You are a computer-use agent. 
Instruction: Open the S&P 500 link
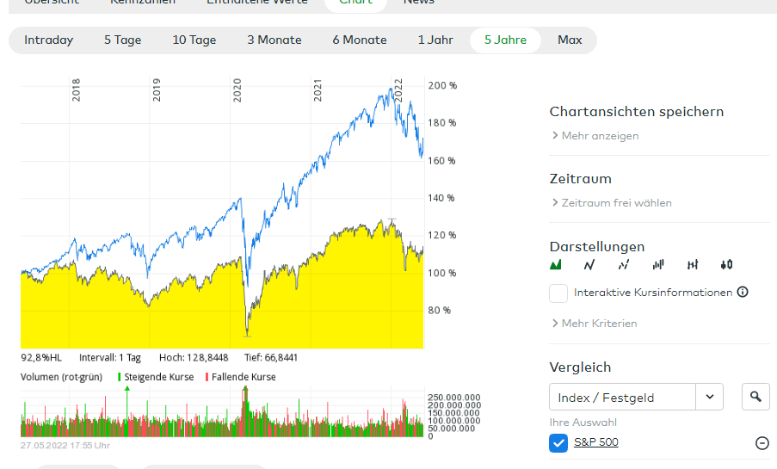coord(595,442)
